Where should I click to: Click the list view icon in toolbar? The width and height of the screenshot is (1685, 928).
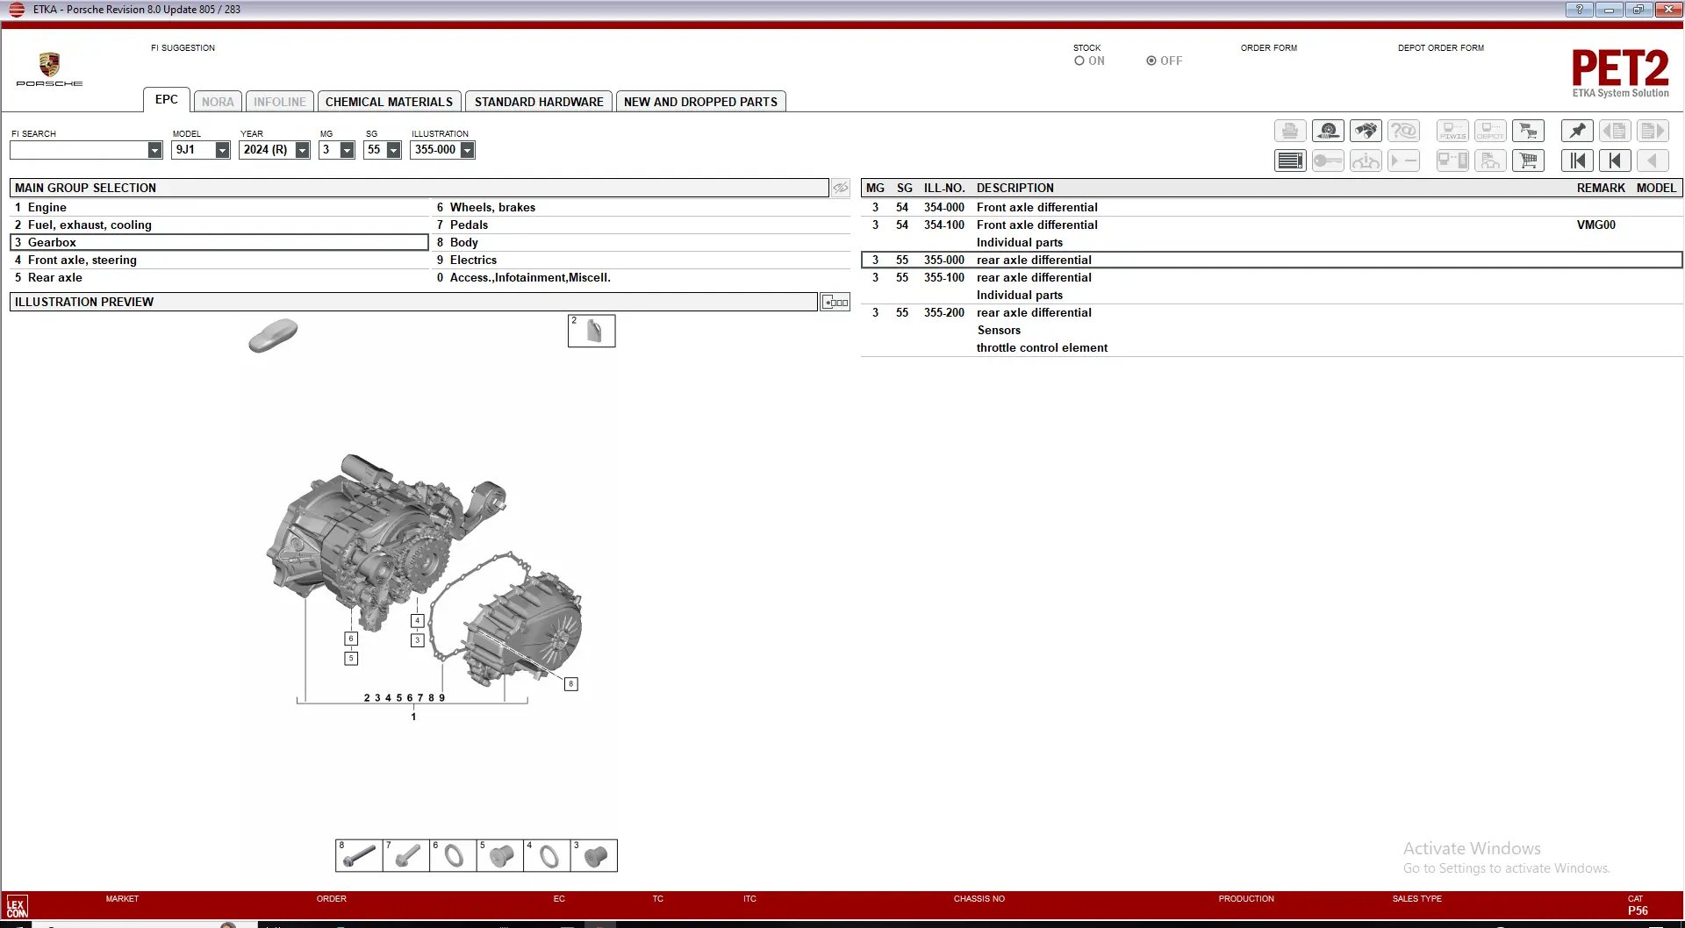(x=1289, y=161)
